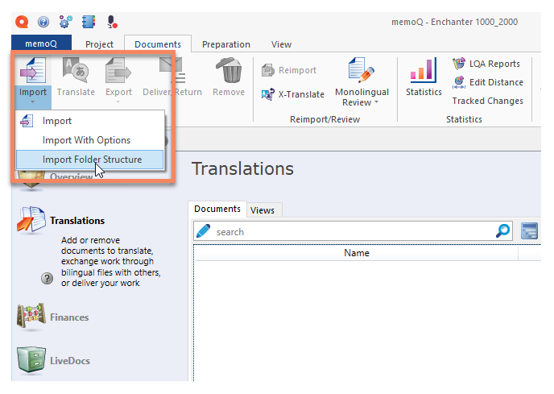Click Tracked Changes in Statistics group
The width and height of the screenshot is (554, 394).
coord(488,101)
